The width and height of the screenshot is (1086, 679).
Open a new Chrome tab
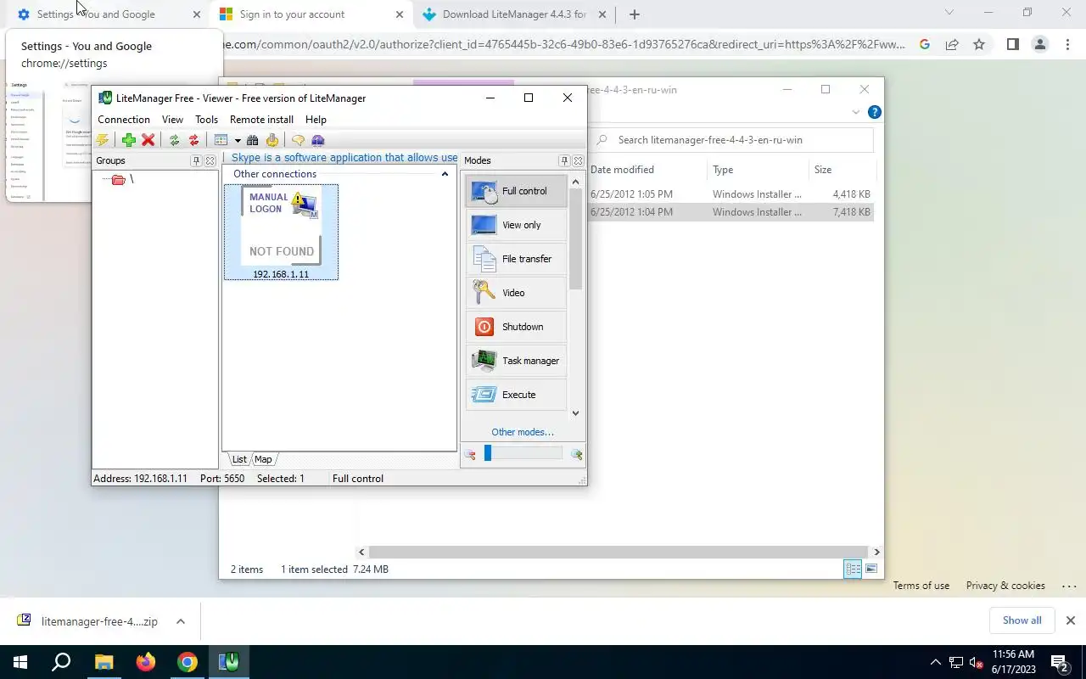click(x=634, y=14)
